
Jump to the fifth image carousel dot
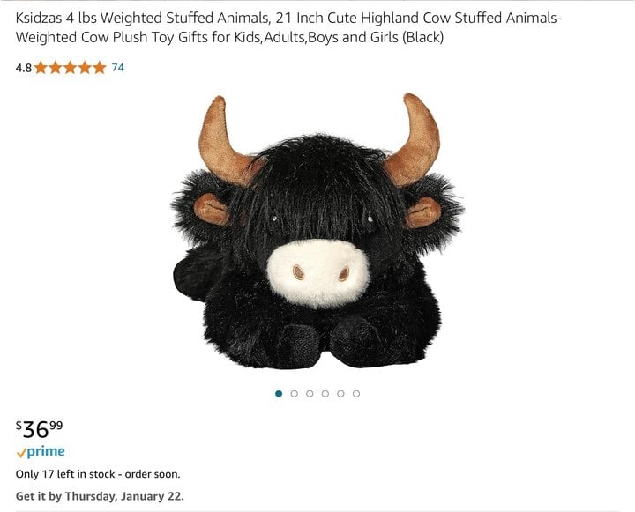(x=340, y=393)
